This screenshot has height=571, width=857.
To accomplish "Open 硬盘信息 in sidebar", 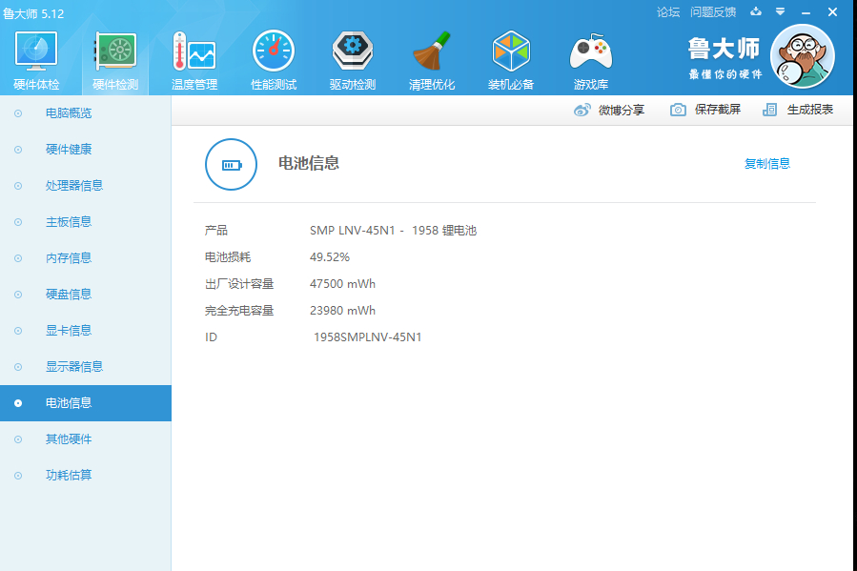I will point(85,294).
